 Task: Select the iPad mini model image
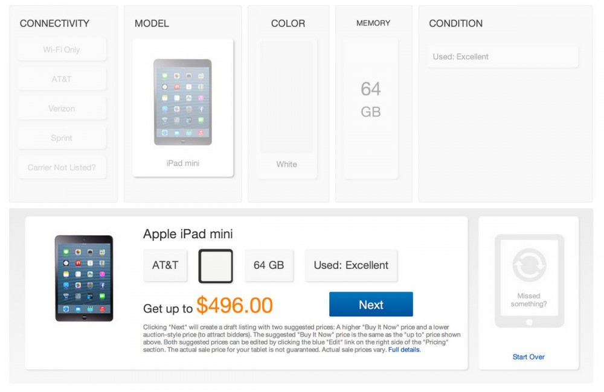(x=183, y=103)
